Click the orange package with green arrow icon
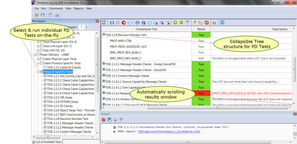This screenshot has height=144, width=297. click(x=195, y=22)
